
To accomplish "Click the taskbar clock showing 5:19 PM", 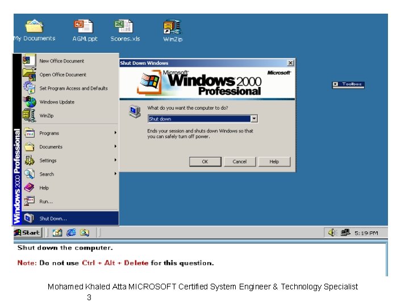I will (366, 233).
